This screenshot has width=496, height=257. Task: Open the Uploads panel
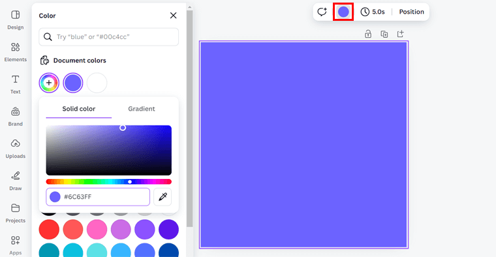(x=15, y=149)
